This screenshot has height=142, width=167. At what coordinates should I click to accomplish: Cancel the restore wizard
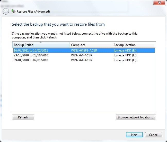pyautogui.click(x=154, y=135)
